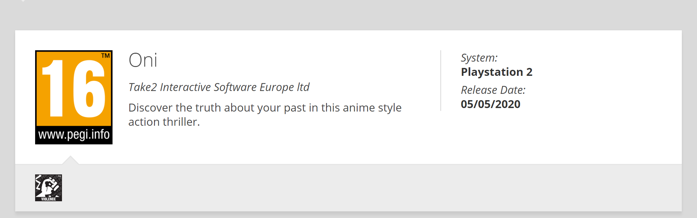Click the triangular pointer below rating badge
The height and width of the screenshot is (218, 697).
[70, 160]
